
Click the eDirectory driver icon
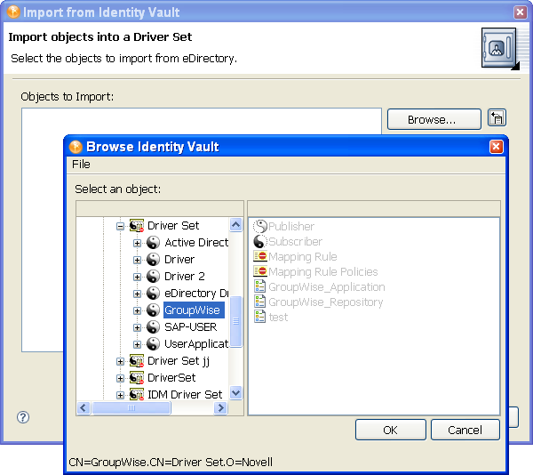[153, 294]
